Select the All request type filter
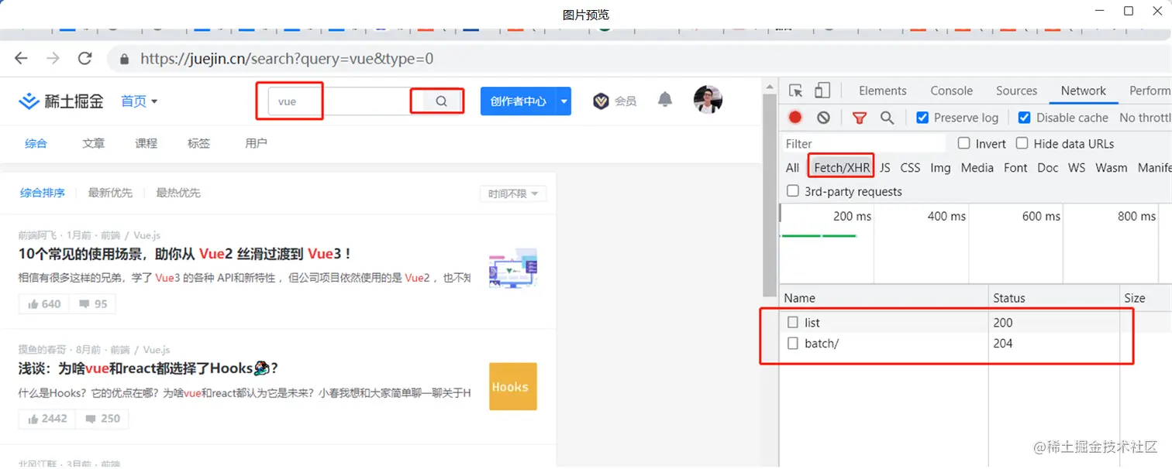This screenshot has height=469, width=1172. click(x=792, y=167)
